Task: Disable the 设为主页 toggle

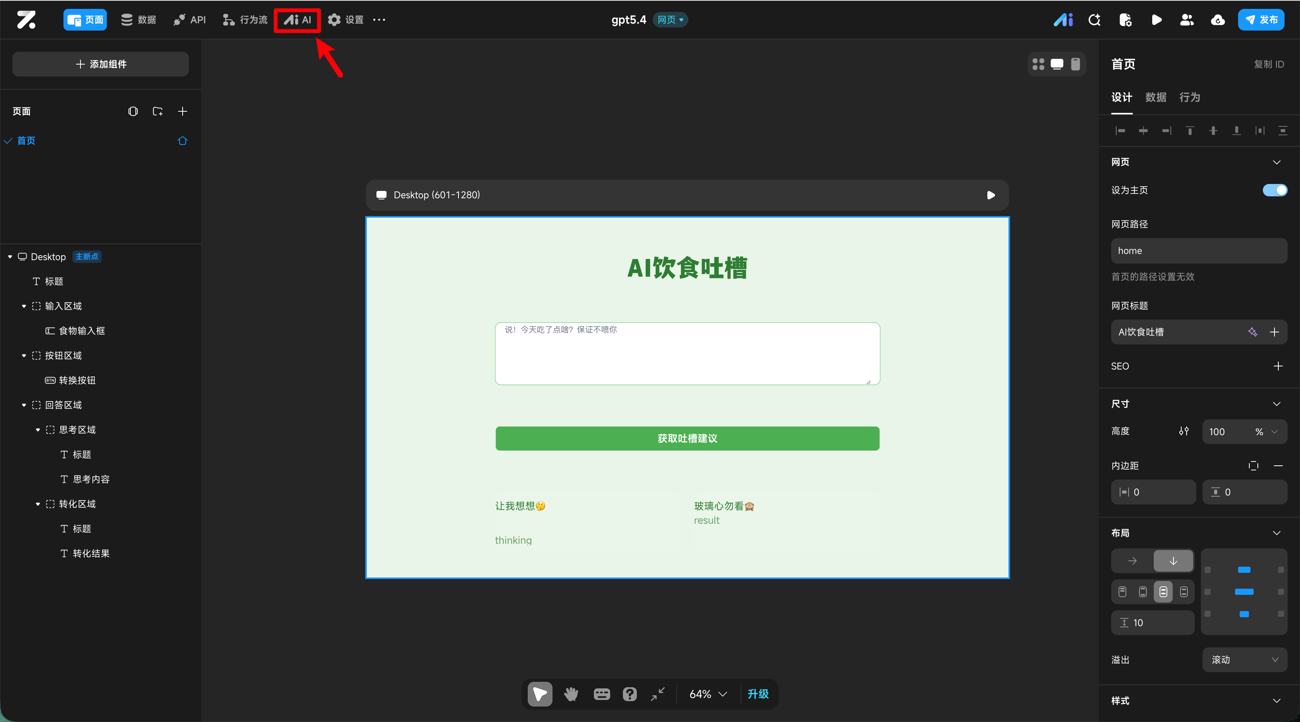Action: (x=1275, y=190)
